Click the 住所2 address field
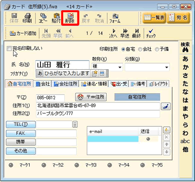The width and height of the screenshot is (195, 182). pyautogui.click(x=98, y=114)
